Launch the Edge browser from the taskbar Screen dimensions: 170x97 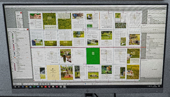click(x=23, y=87)
